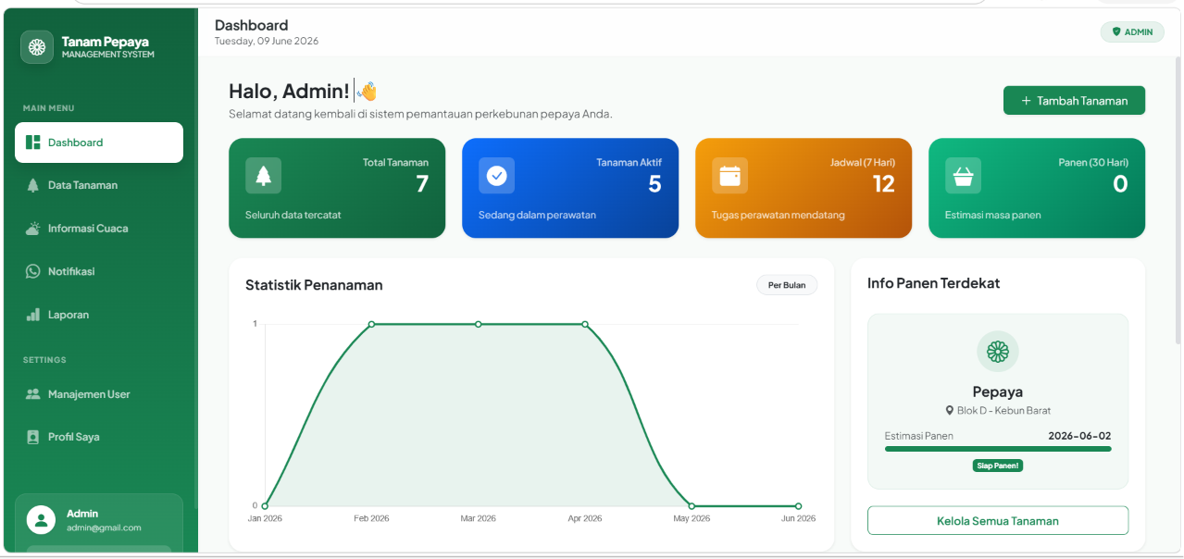Click the tree icon on Total Tanaman card

pyautogui.click(x=263, y=176)
